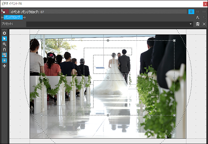
Task: Click bottom-left crop corner handle
Action: (42, 115)
